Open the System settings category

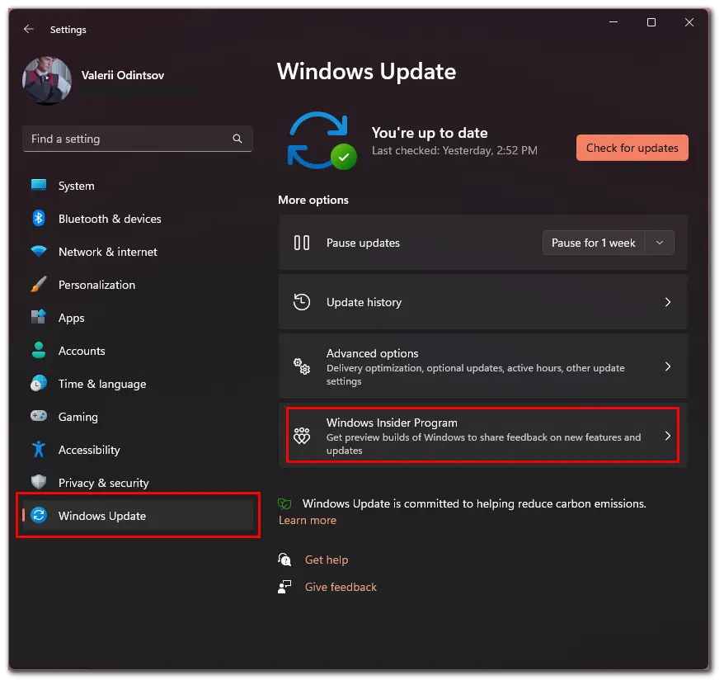pyautogui.click(x=138, y=186)
